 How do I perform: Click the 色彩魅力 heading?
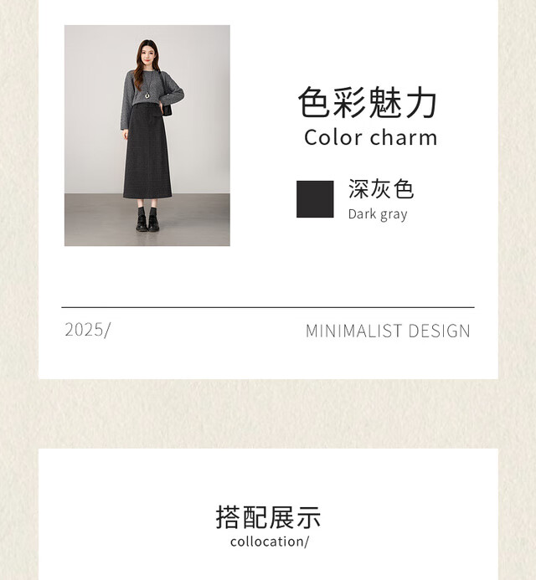click(368, 102)
